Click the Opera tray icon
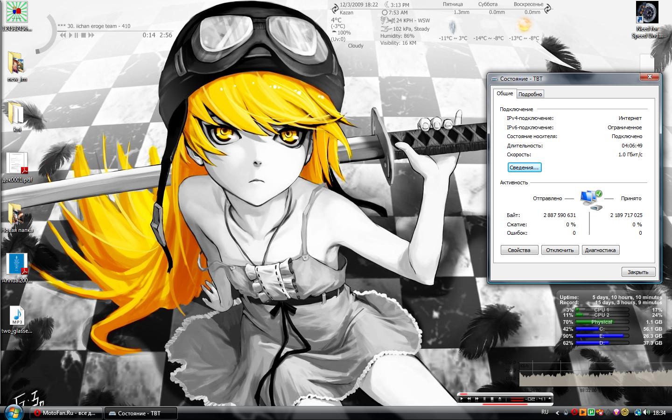 pyautogui.click(x=574, y=412)
